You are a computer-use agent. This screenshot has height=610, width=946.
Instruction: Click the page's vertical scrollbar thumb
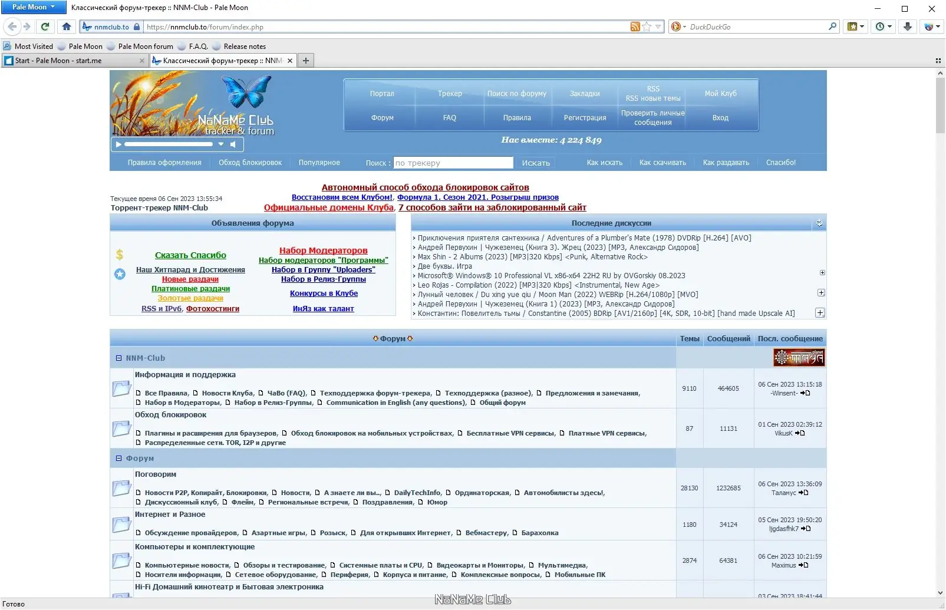click(x=940, y=106)
